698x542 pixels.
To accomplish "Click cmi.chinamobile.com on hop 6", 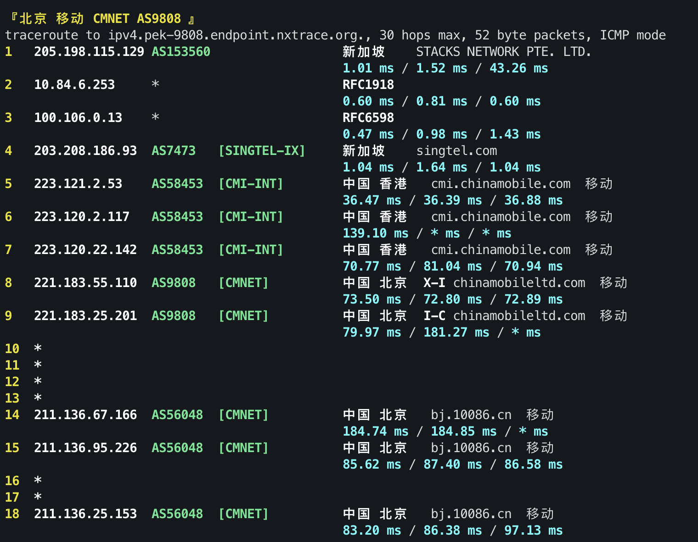I will (x=501, y=216).
